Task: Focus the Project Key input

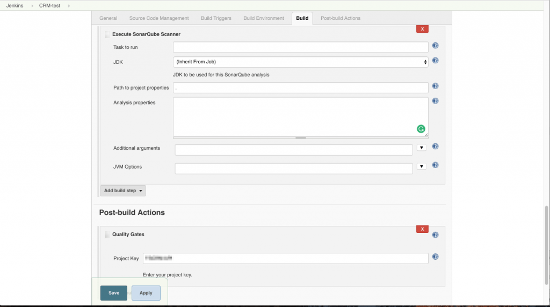Action: coord(286,259)
